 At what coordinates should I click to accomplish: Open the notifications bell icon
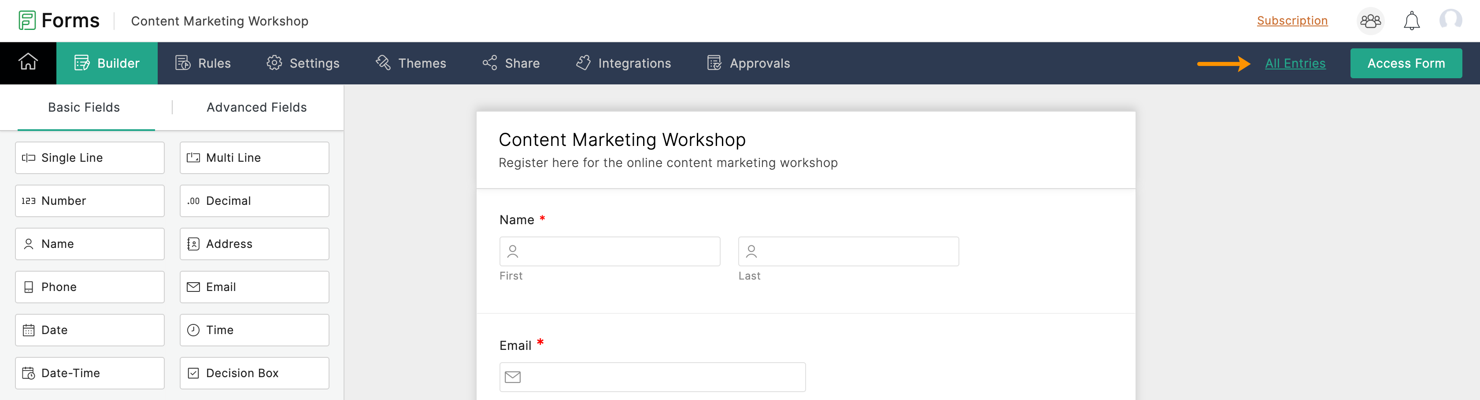(1411, 21)
